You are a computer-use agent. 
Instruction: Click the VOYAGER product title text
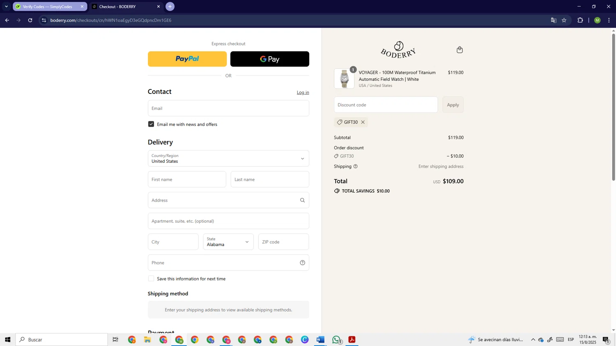click(397, 76)
